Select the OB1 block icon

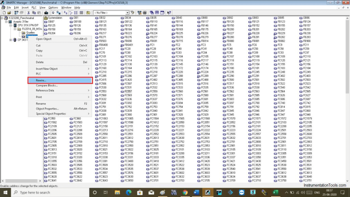[x=71, y=18]
